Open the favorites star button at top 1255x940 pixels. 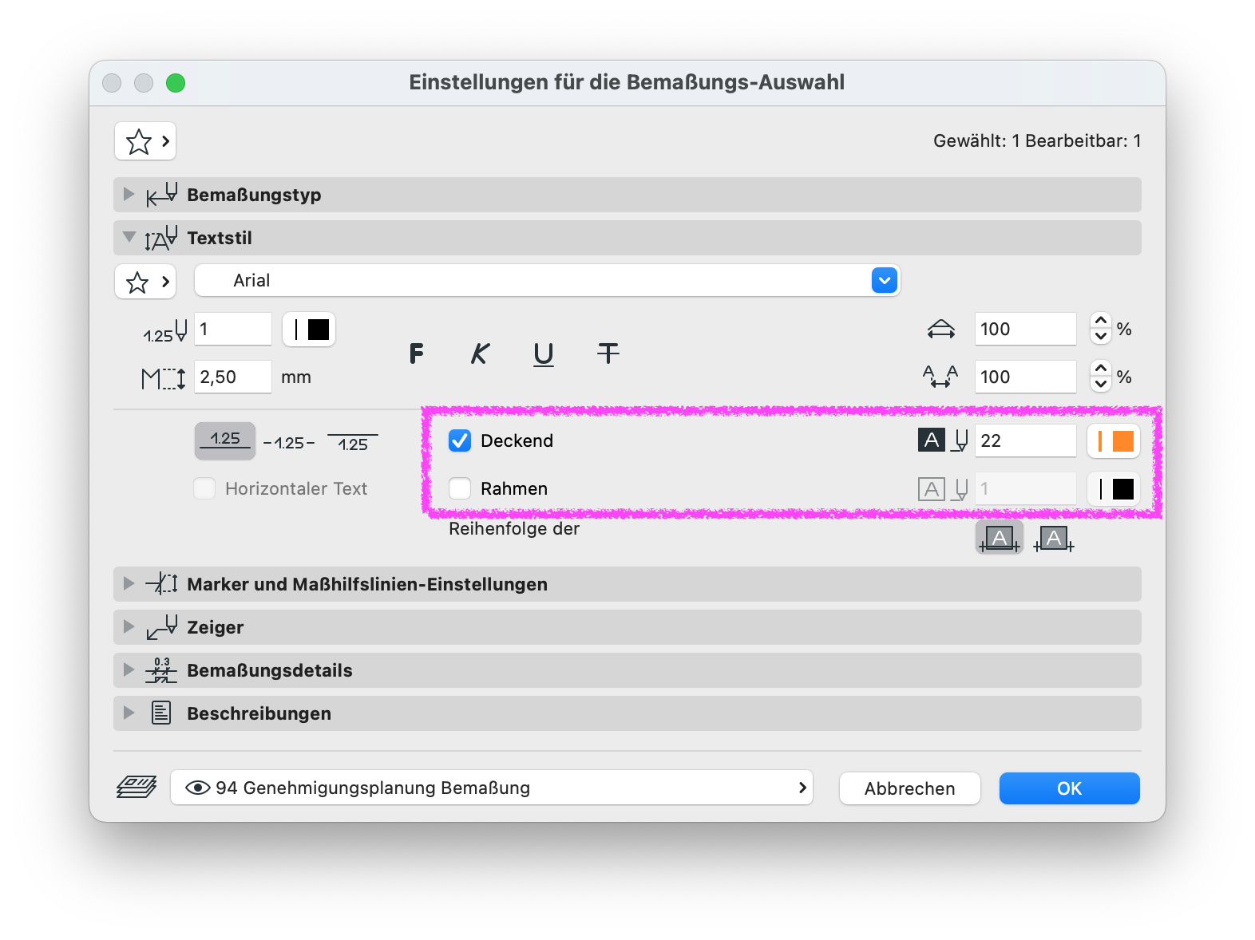coord(145,141)
